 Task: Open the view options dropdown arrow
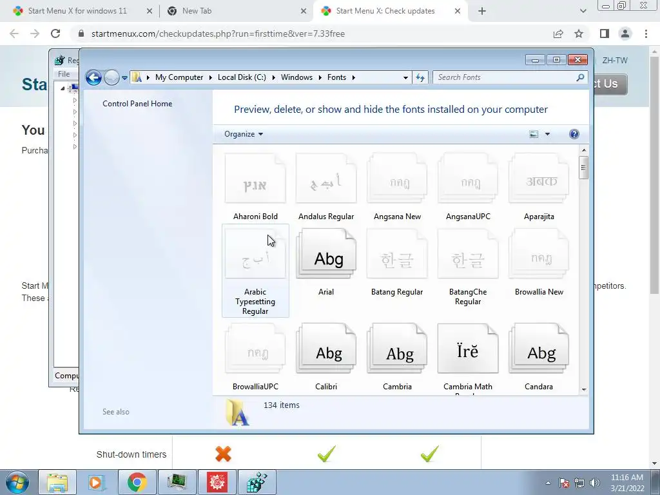pyautogui.click(x=547, y=134)
